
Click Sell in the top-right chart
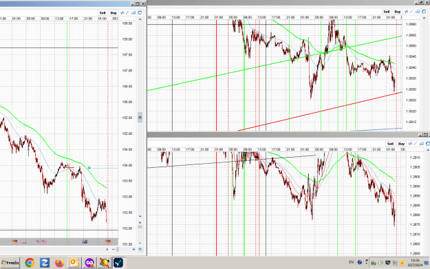387,12
